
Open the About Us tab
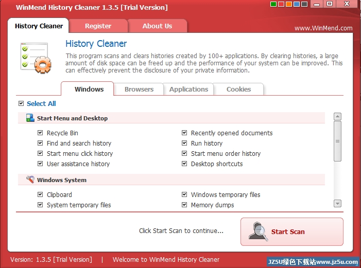[157, 26]
